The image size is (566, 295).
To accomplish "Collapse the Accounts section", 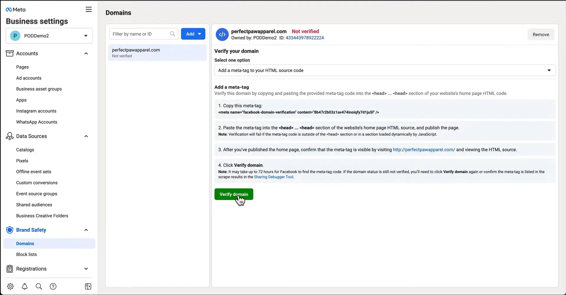I will 86,53.
